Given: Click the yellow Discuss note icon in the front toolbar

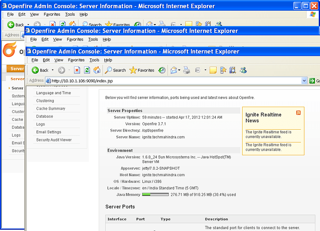Looking at the screenshot, I should click(x=213, y=70).
